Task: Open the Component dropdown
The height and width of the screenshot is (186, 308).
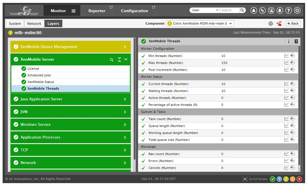Action: [x=200, y=23]
